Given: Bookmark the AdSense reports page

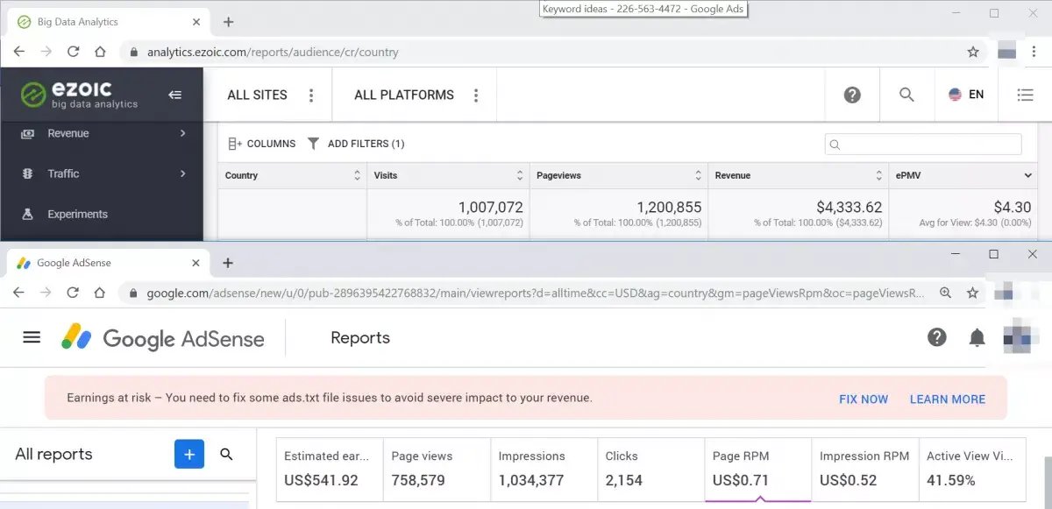Looking at the screenshot, I should pyautogui.click(x=973, y=293).
